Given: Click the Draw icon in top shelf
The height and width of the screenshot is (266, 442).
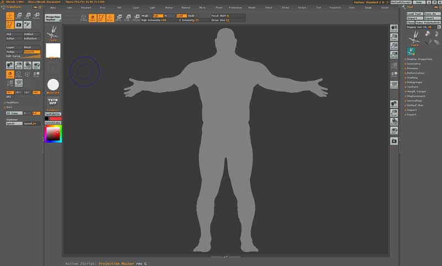Looking at the screenshot, I should pyautogui.click(x=110, y=18).
